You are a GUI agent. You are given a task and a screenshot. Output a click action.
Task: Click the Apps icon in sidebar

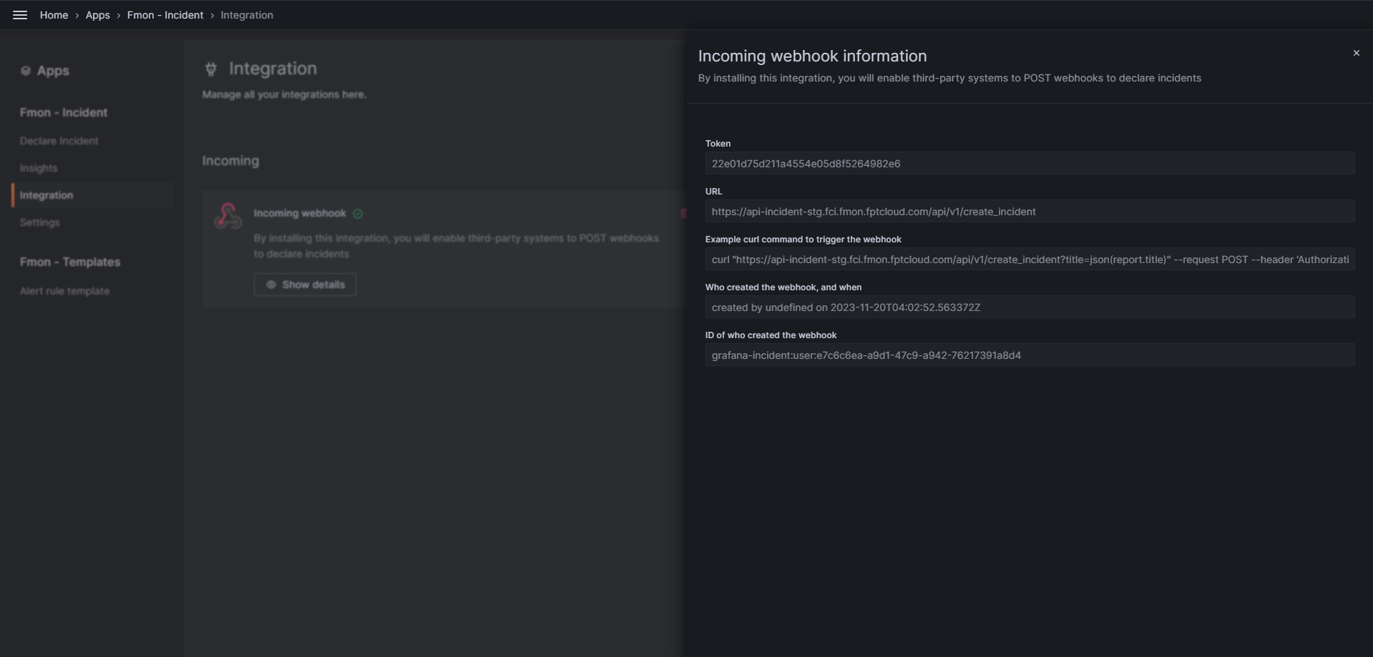[26, 71]
